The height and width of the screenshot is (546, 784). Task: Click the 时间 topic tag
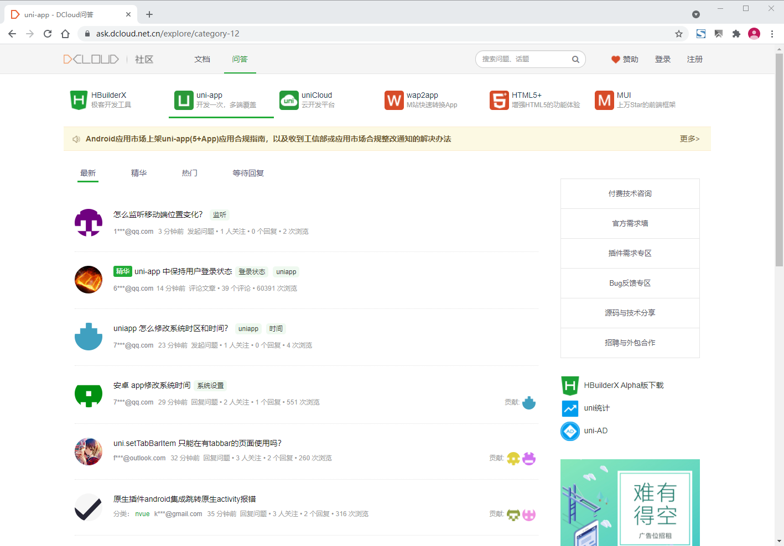[276, 329]
